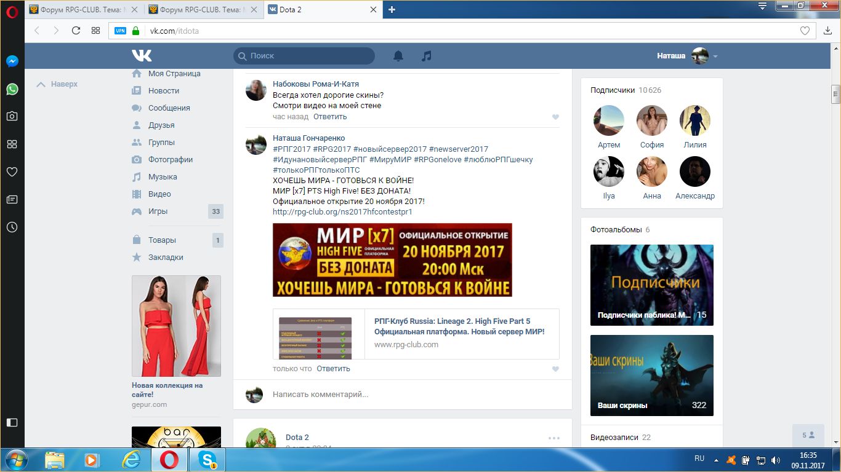841x472 pixels.
Task: Open WhatsApp in the Opera sidebar
Action: (12, 89)
